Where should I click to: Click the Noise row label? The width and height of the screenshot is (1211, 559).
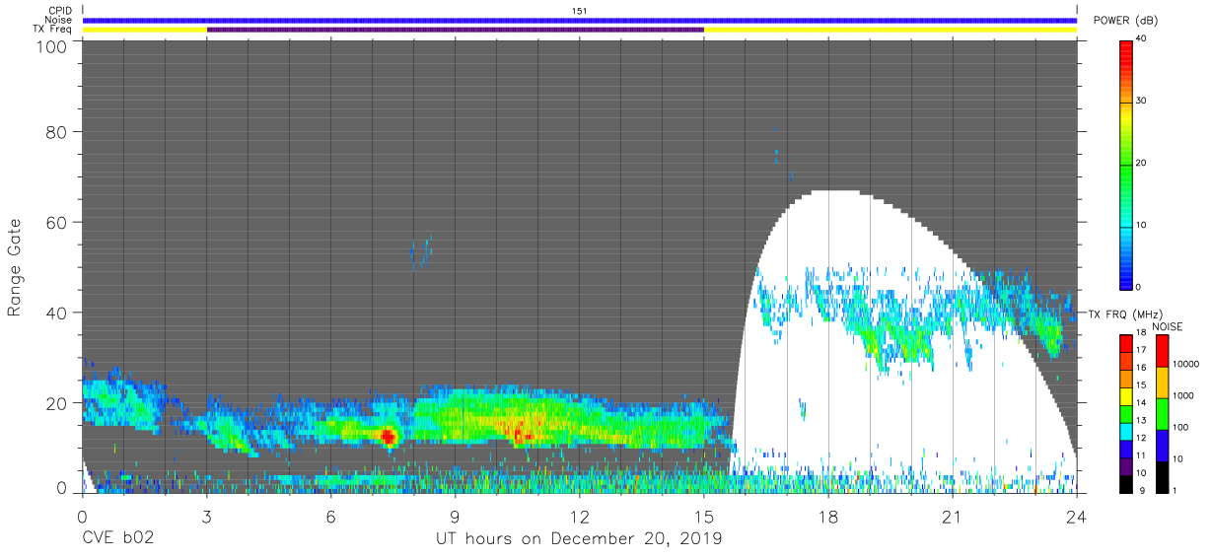58,20
